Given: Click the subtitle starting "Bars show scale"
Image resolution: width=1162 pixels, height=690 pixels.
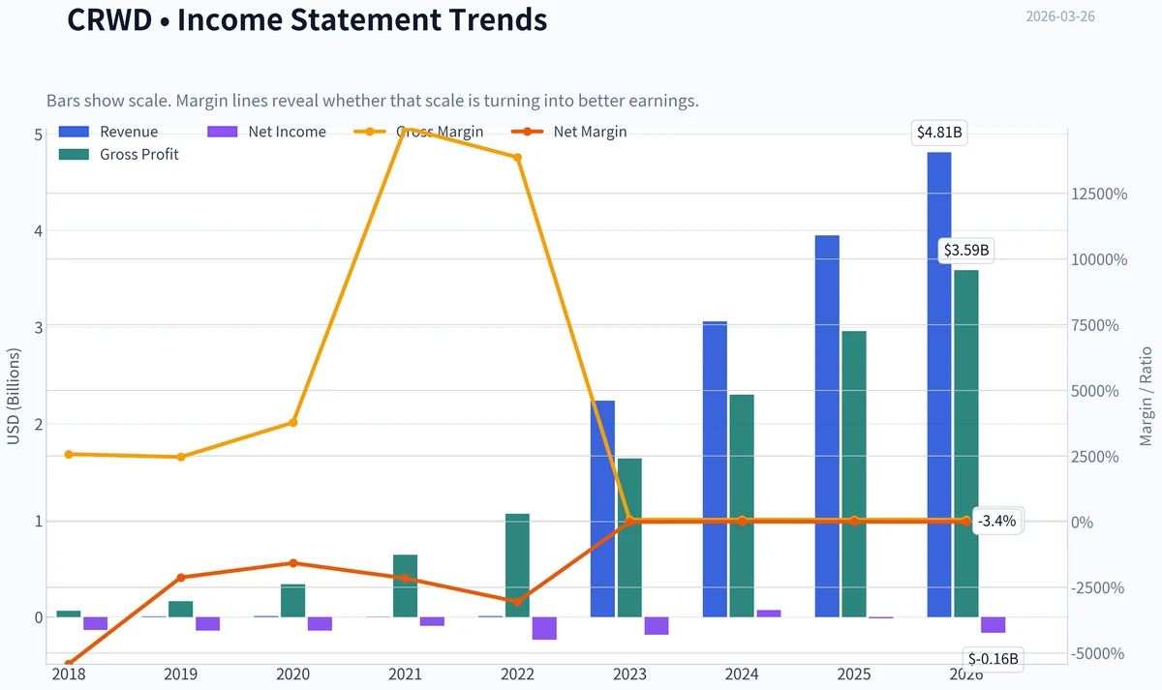Looking at the screenshot, I should click(373, 101).
